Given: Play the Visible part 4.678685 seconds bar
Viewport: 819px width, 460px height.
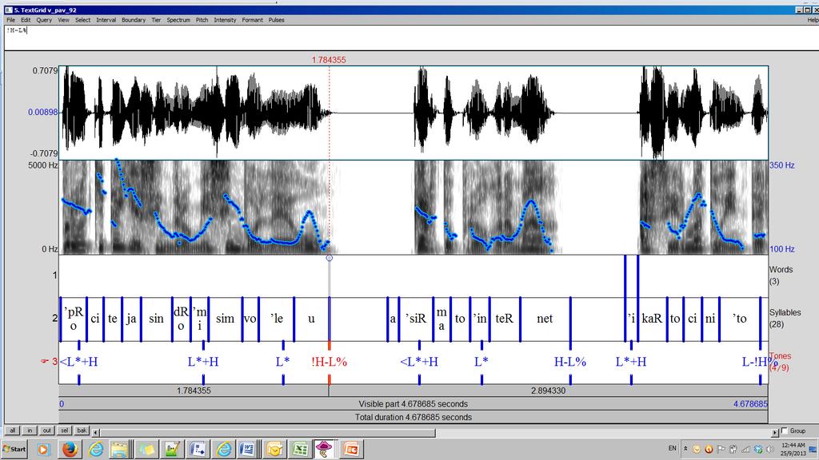Looking at the screenshot, I should 413,403.
